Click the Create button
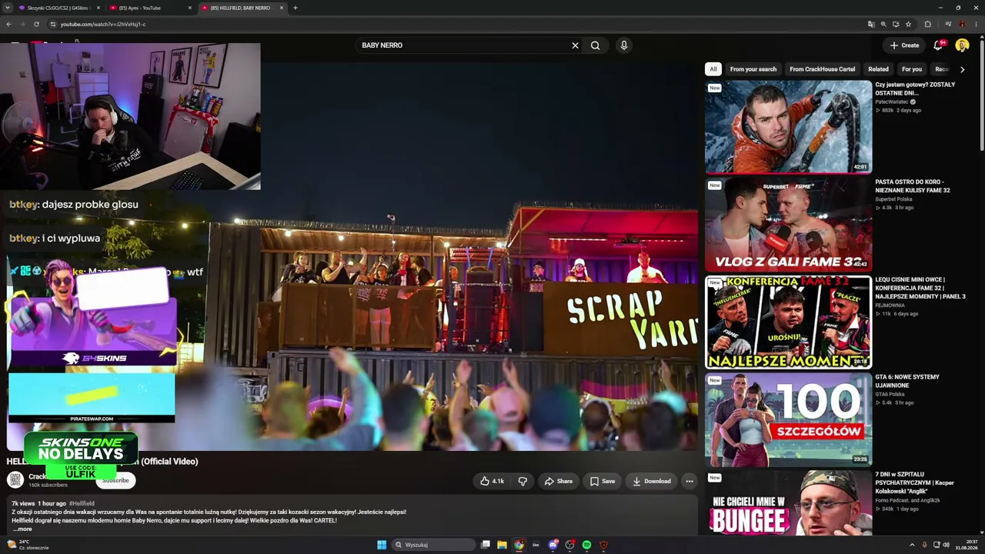 (904, 45)
